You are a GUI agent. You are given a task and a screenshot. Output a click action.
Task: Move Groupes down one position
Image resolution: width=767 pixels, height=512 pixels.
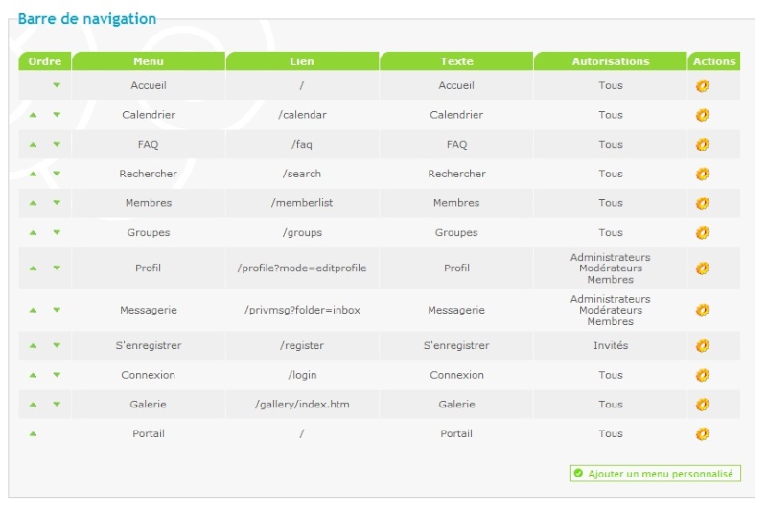(57, 232)
